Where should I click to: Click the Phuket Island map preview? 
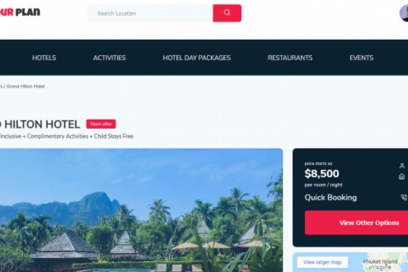click(x=350, y=262)
